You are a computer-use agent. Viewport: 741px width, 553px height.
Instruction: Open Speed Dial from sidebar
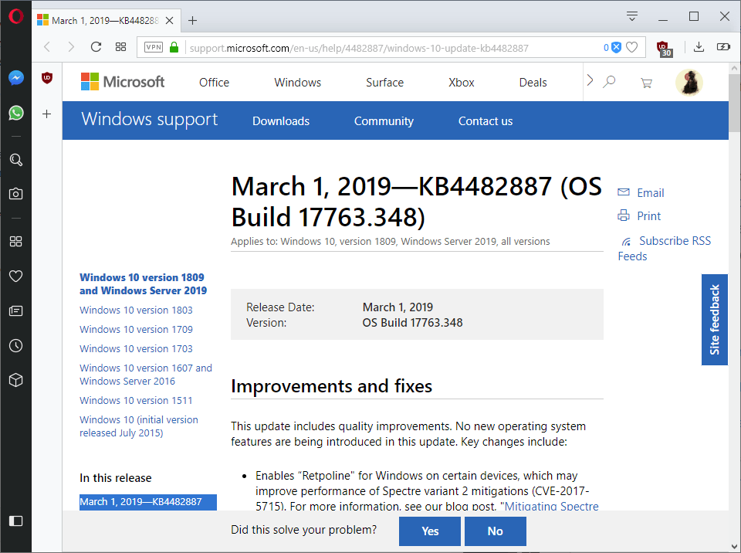(15, 242)
